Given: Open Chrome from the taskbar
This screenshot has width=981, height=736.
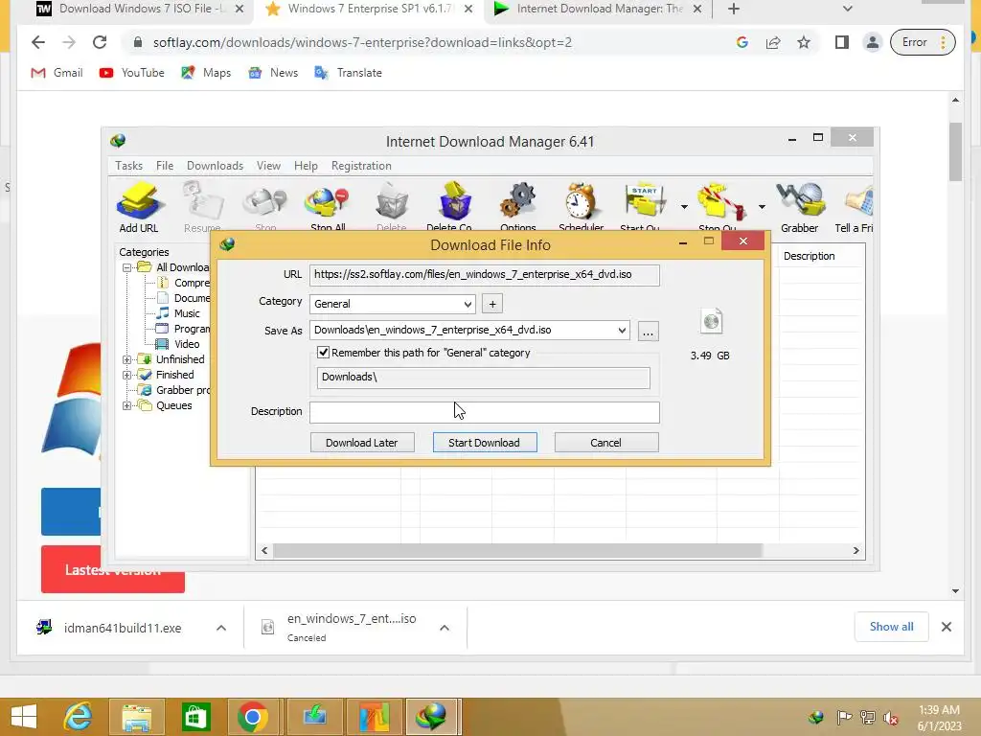Looking at the screenshot, I should (253, 717).
